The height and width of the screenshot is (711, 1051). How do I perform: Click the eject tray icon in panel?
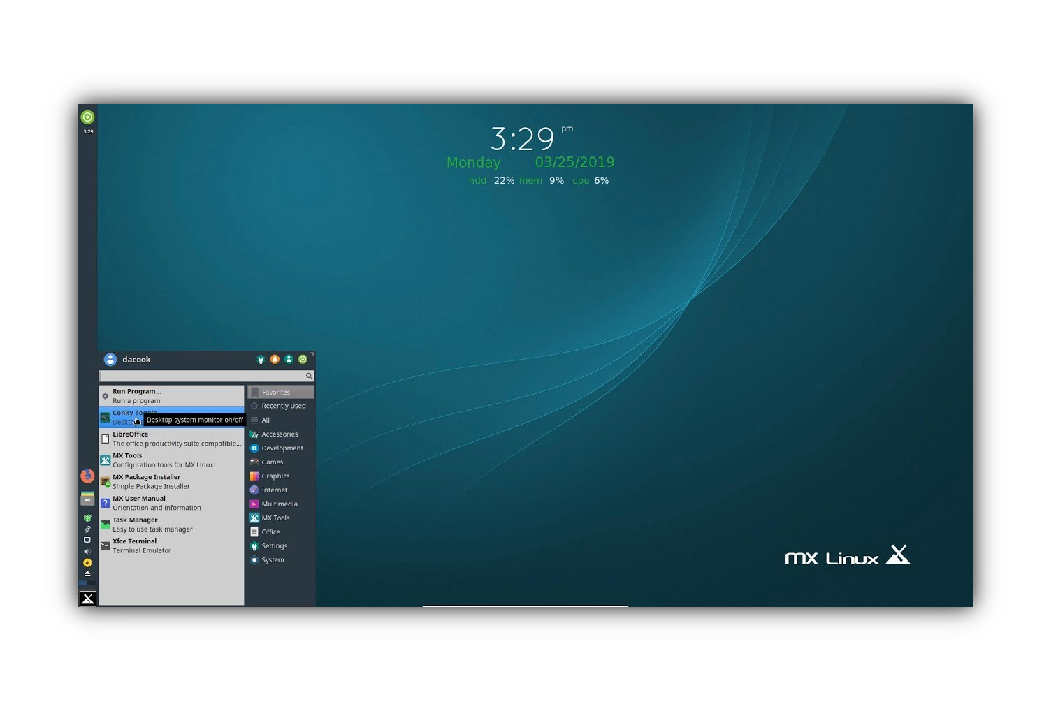[87, 573]
